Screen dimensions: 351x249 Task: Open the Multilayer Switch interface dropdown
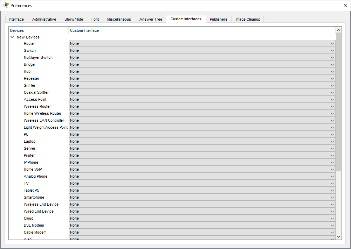pos(202,58)
